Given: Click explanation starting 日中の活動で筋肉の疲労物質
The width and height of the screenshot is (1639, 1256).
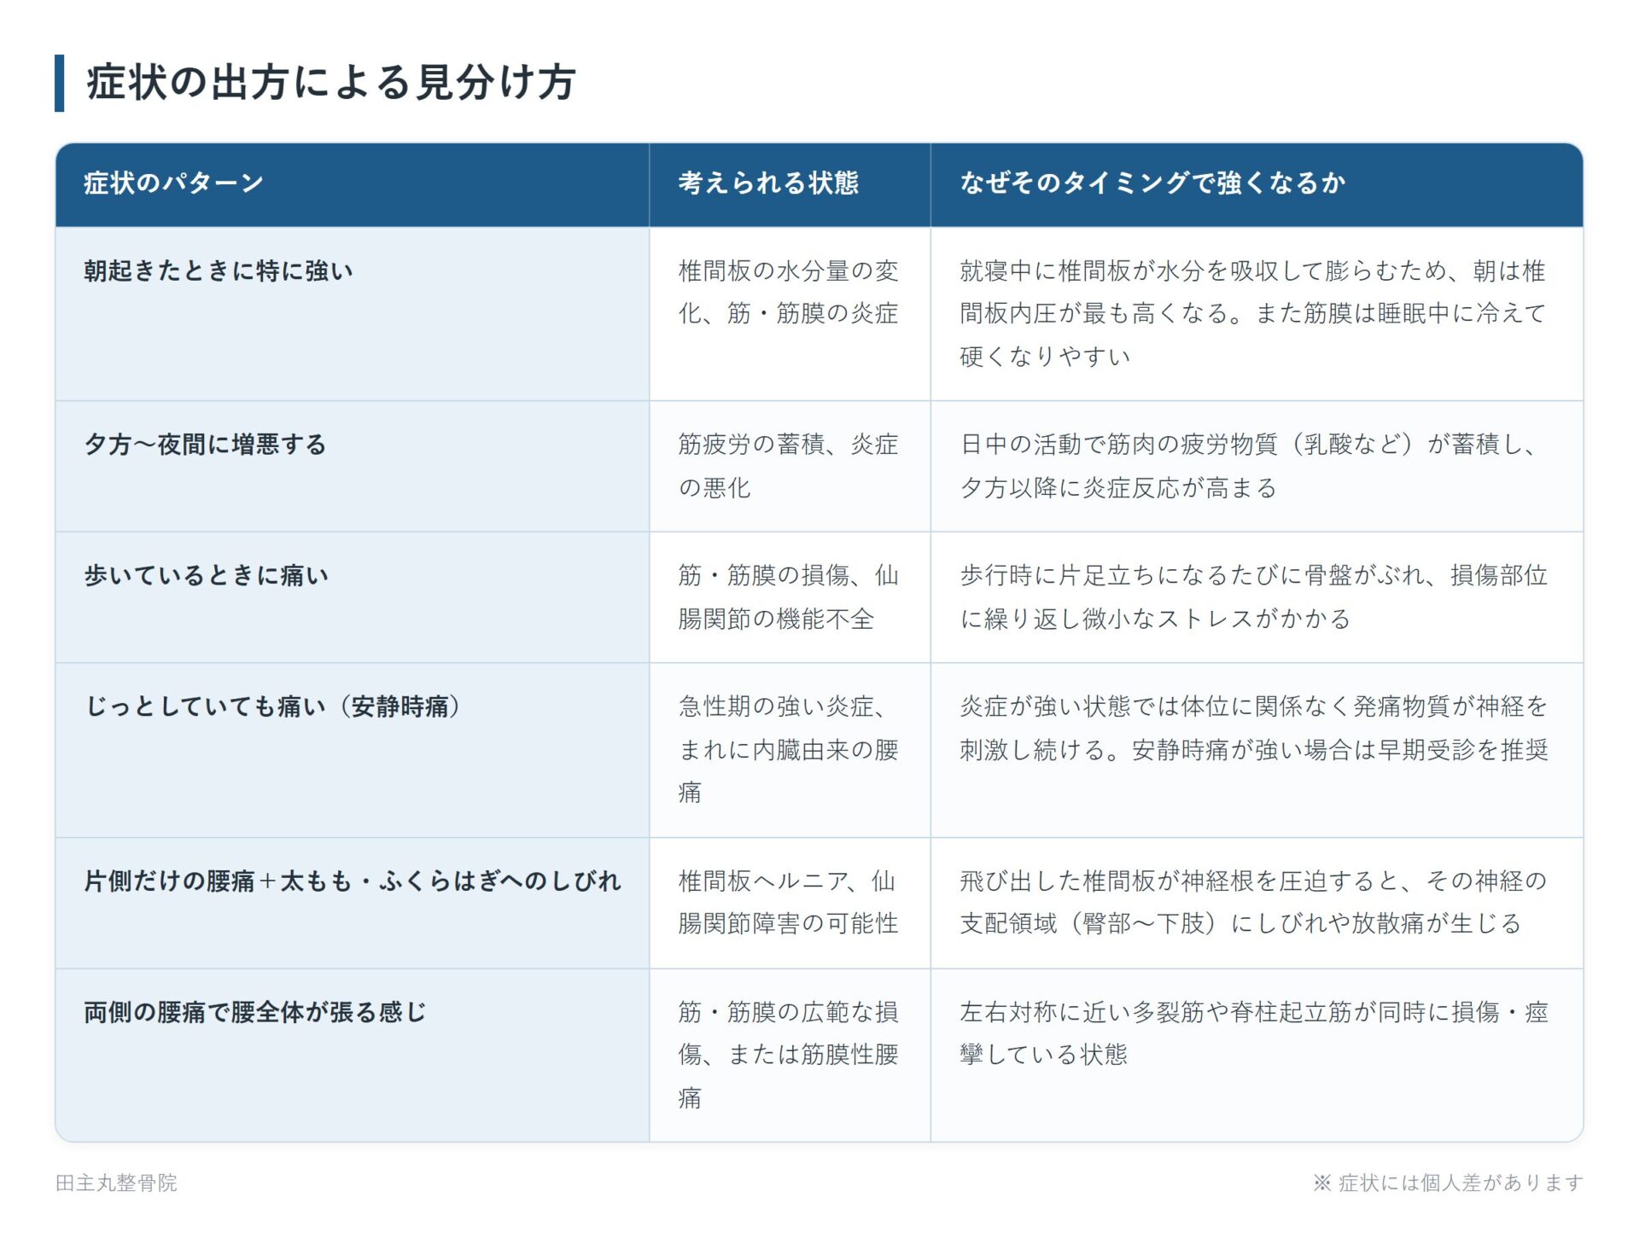Looking at the screenshot, I should [1248, 466].
